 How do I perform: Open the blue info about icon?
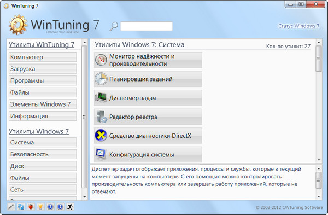(60, 207)
